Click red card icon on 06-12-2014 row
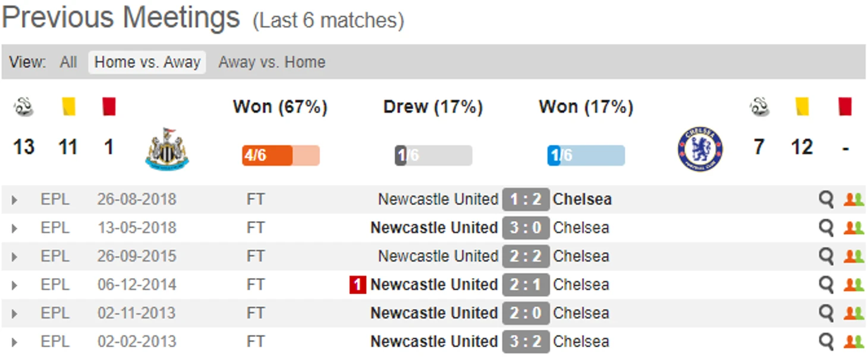868x362 pixels. pyautogui.click(x=357, y=285)
